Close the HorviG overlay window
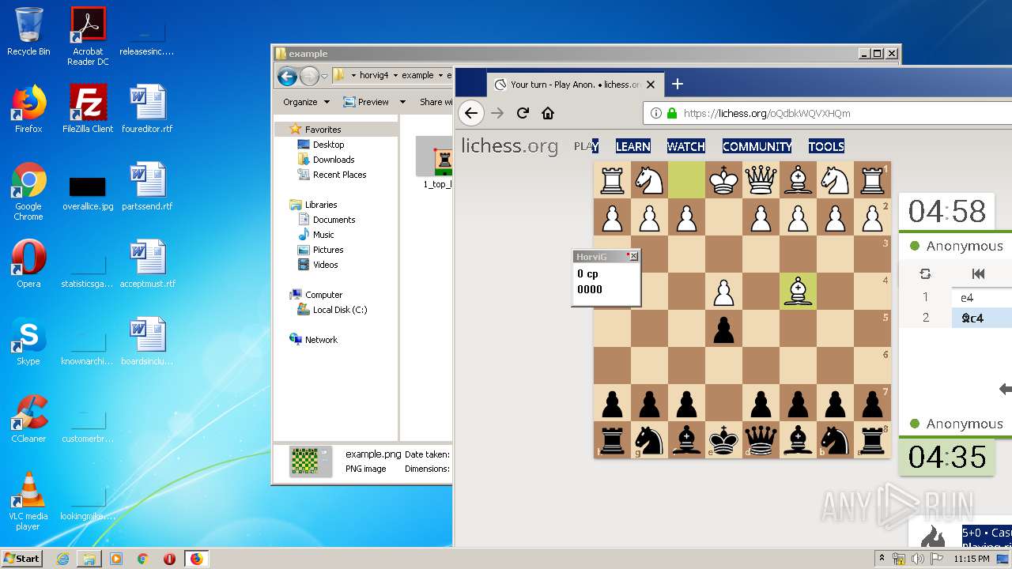1012x569 pixels. point(632,256)
